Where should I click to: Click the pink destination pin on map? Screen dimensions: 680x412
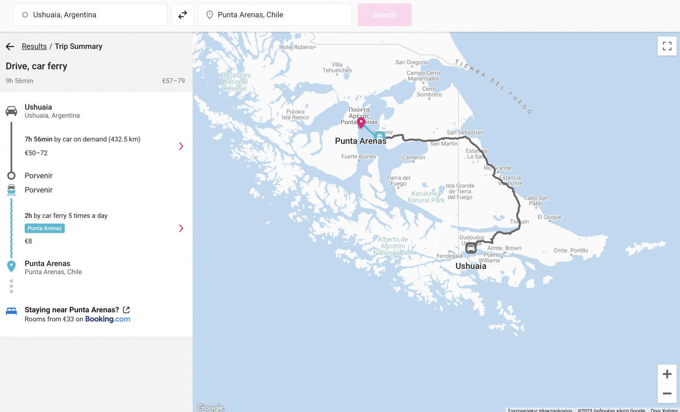point(361,123)
